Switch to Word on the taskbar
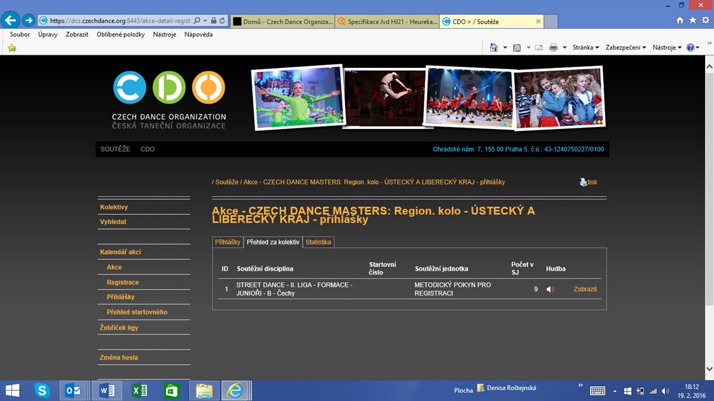 pyautogui.click(x=107, y=391)
